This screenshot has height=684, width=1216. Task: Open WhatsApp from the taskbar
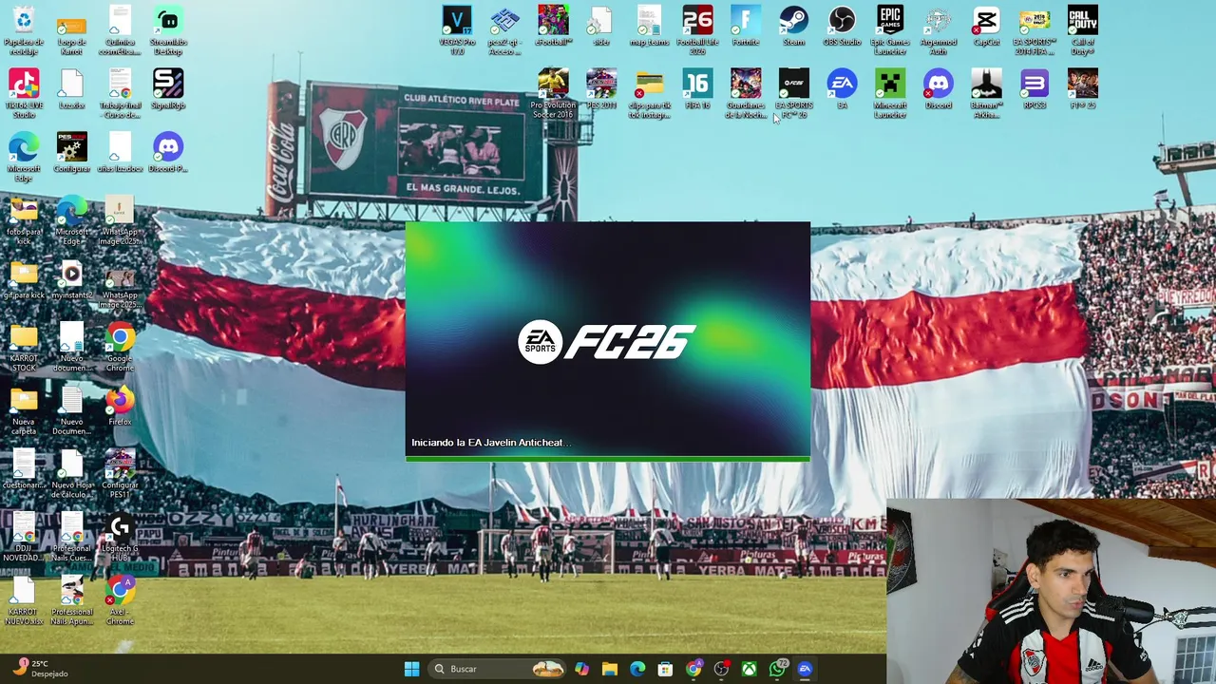pyautogui.click(x=777, y=669)
